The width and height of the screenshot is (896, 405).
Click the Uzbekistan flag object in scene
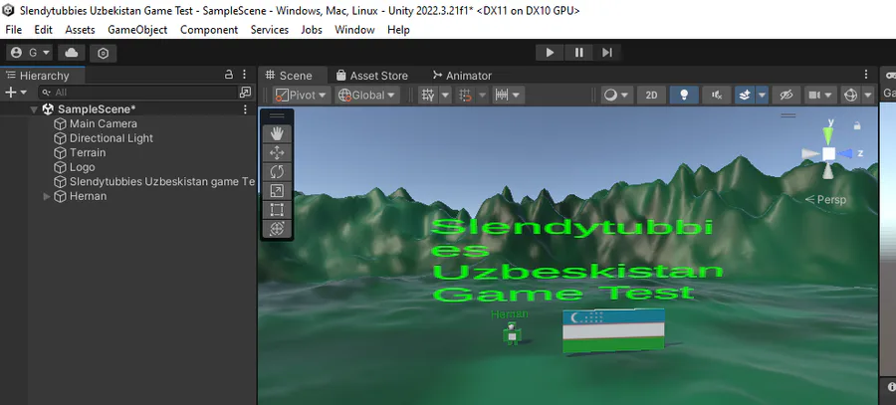613,331
